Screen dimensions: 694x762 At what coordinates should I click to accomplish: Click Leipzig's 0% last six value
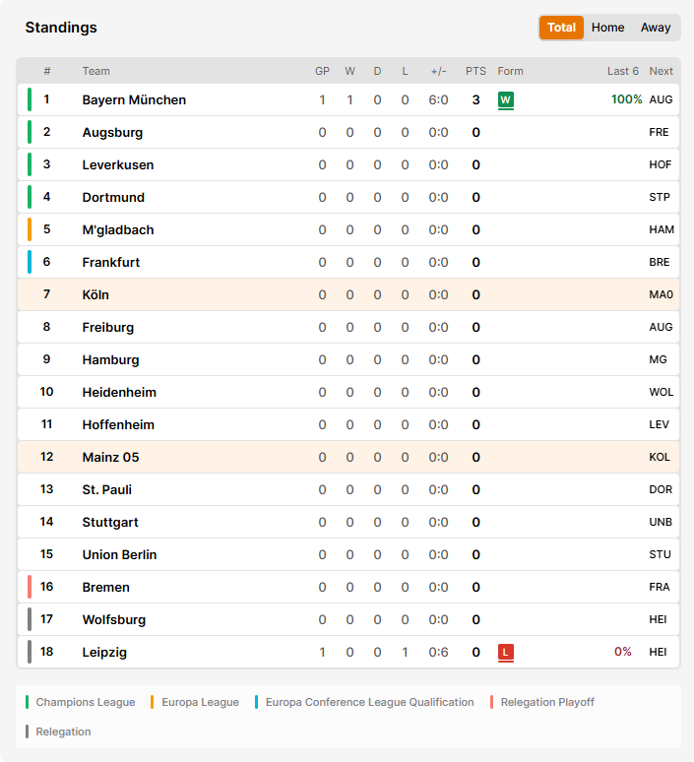(622, 652)
